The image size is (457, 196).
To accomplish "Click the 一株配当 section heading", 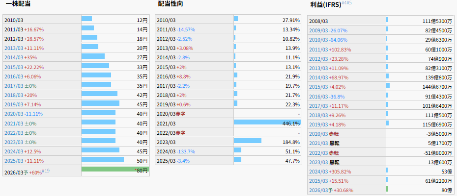I will [18, 4].
